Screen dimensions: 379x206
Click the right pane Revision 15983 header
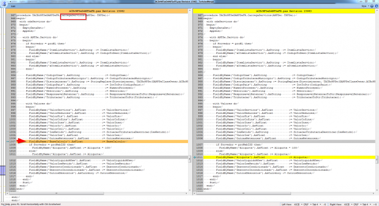tap(284, 11)
